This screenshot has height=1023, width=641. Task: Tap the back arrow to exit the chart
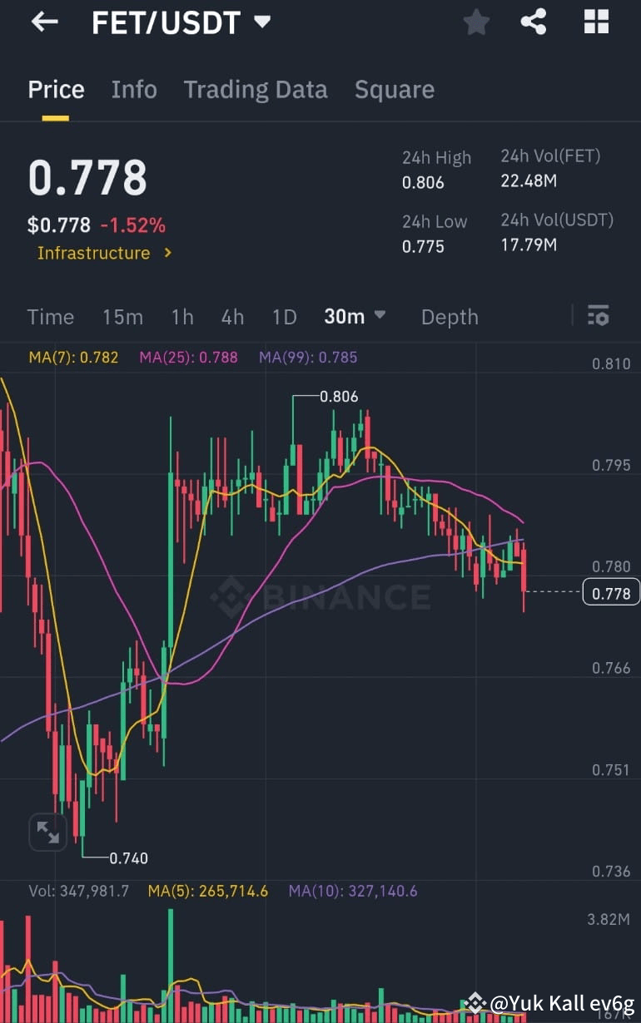pos(42,22)
